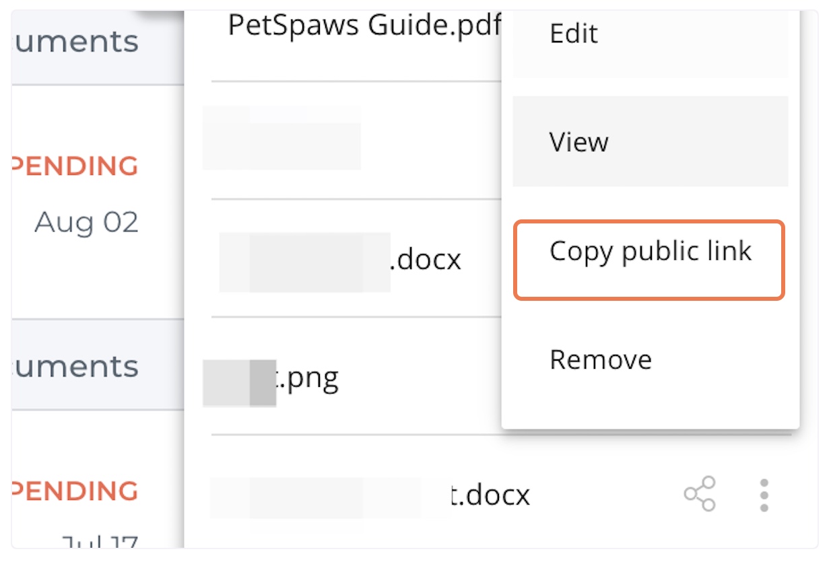Image resolution: width=831 pixels, height=568 pixels.
Task: Select the blurred file below PetSpaws Guide.pdf
Action: pyautogui.click(x=281, y=138)
